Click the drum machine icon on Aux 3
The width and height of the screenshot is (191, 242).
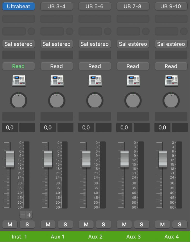tap(133, 81)
